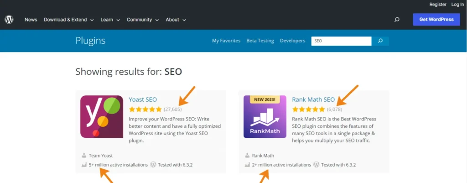Click Yoast's Tested with 6.3.2 text

[x=175, y=165]
